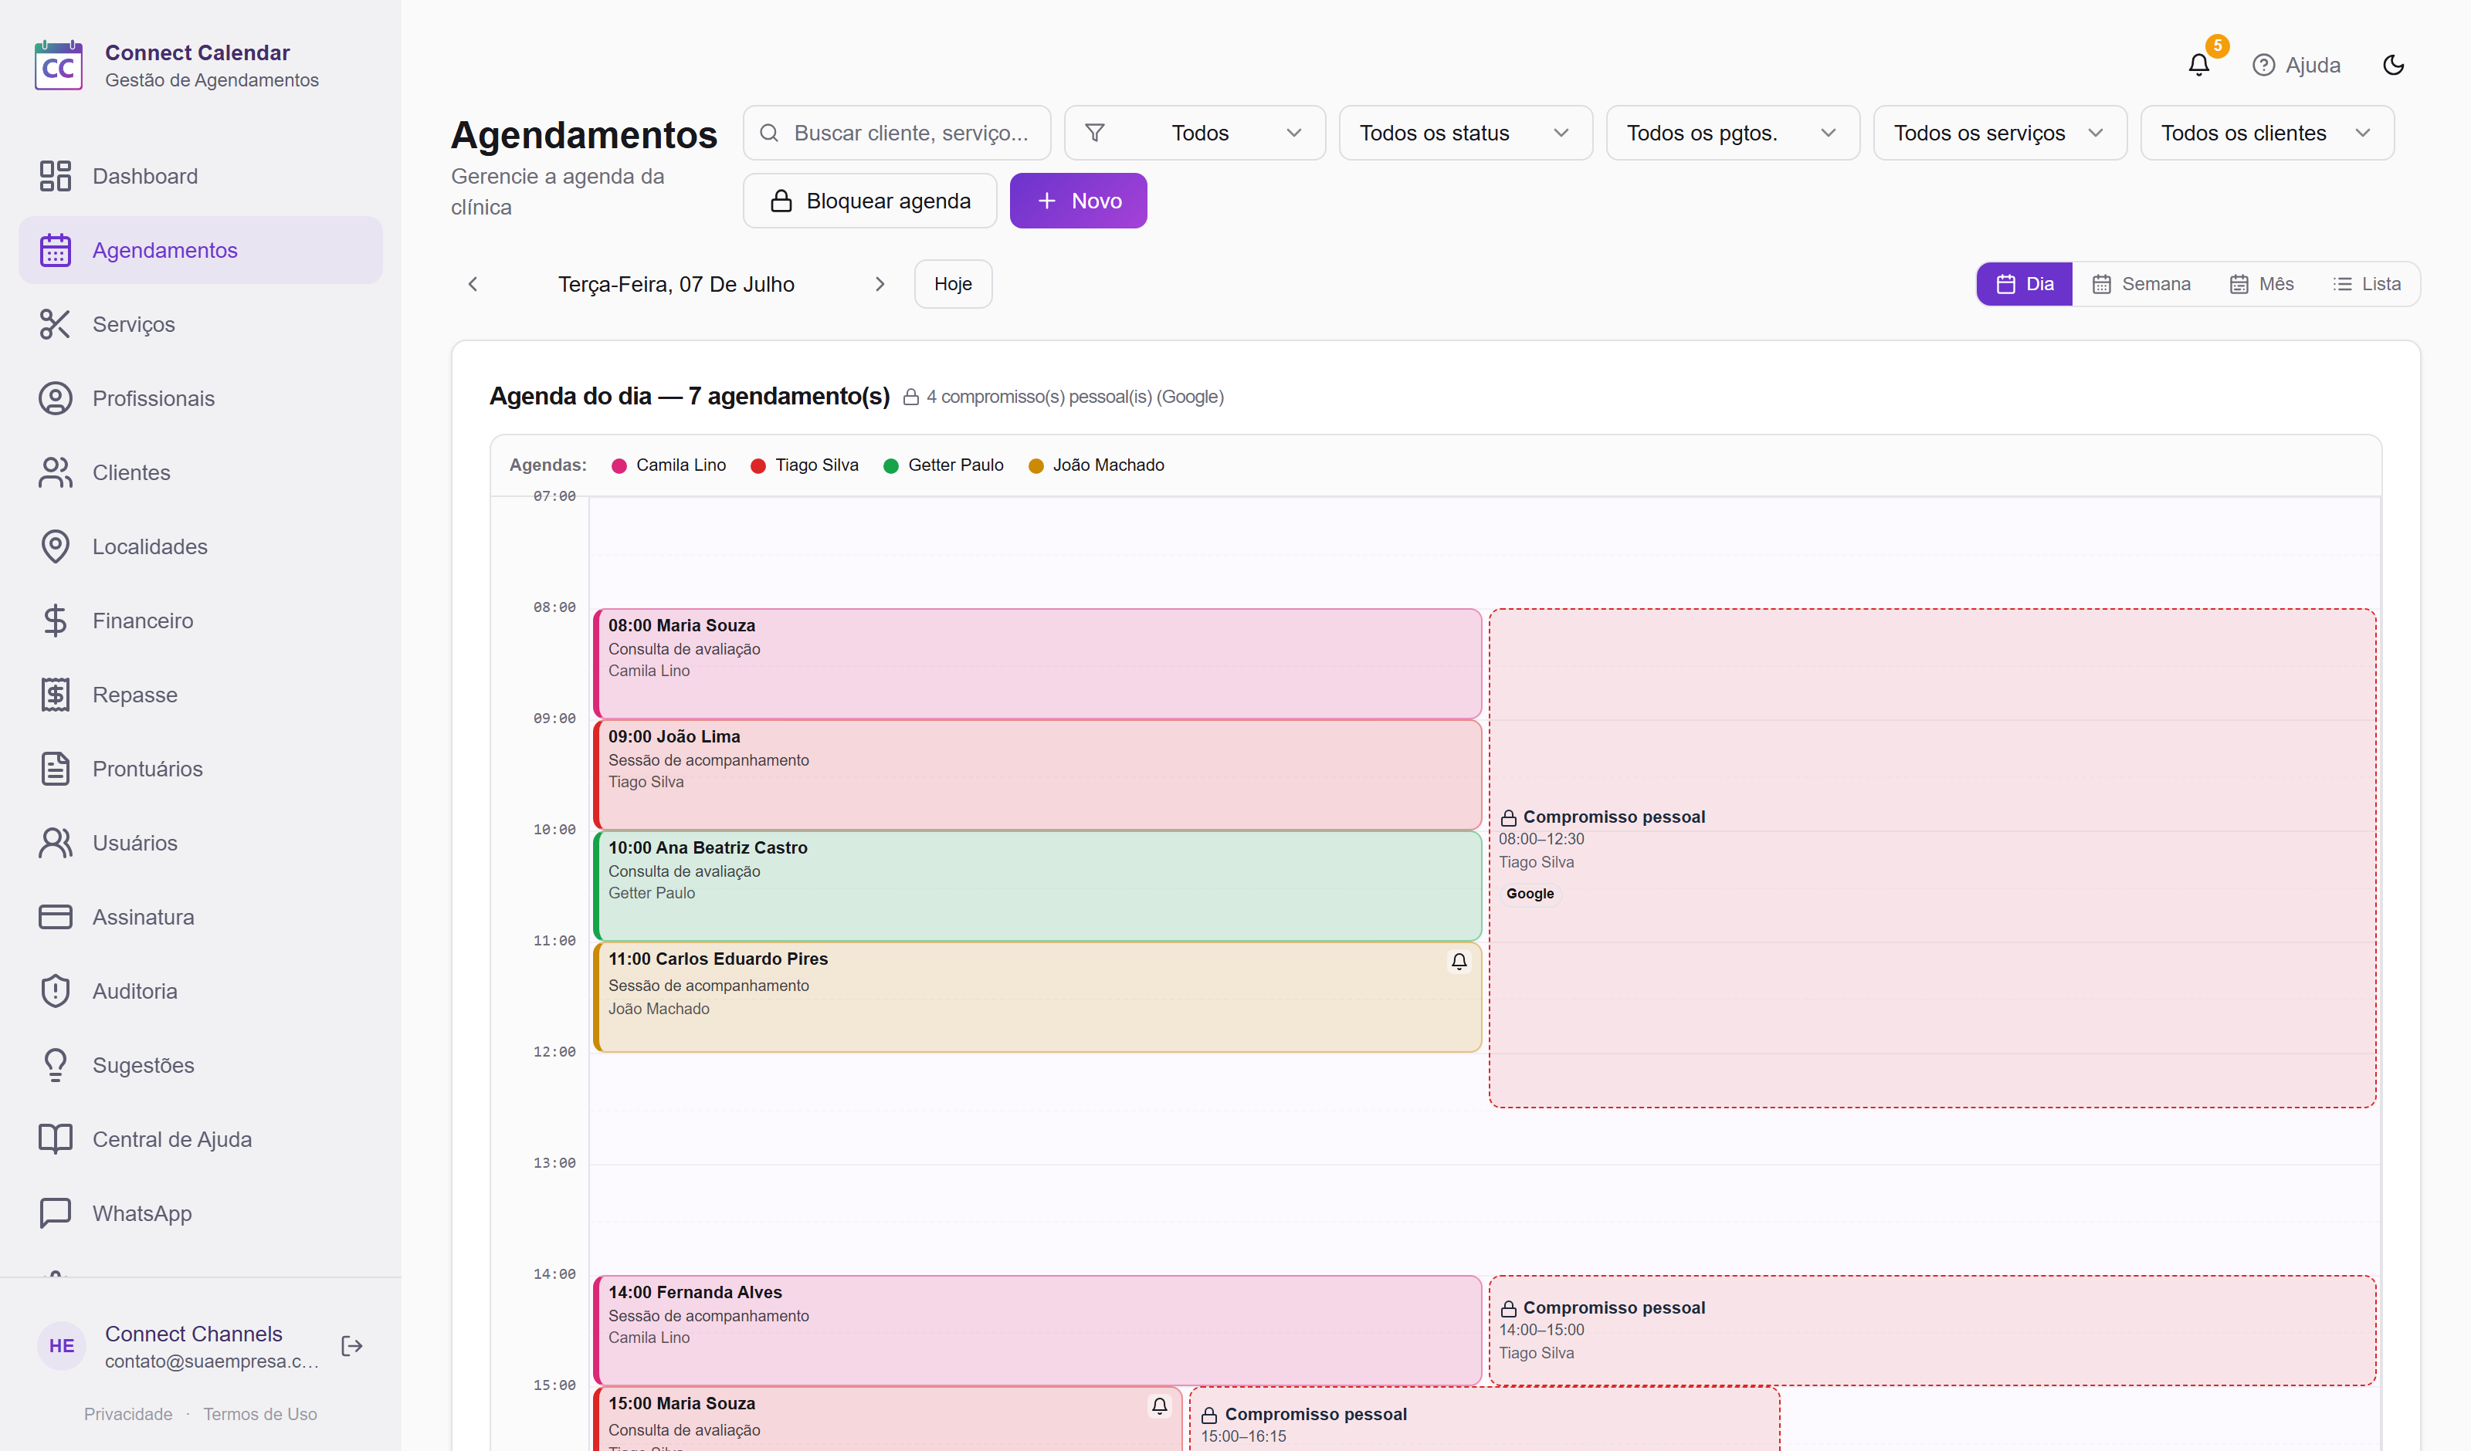Click the Prontuários document icon
Image resolution: width=2471 pixels, height=1451 pixels.
(x=55, y=769)
